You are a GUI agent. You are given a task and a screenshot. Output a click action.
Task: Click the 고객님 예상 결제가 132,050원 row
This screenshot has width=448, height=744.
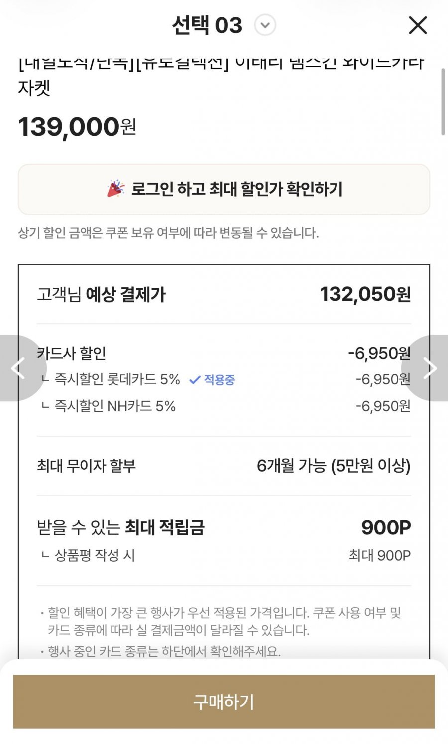click(x=224, y=294)
